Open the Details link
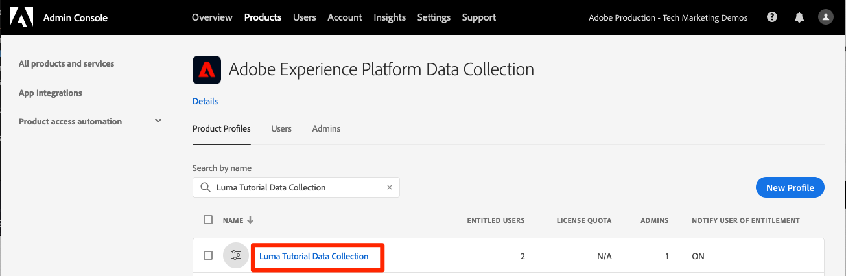The width and height of the screenshot is (846, 276). 205,101
